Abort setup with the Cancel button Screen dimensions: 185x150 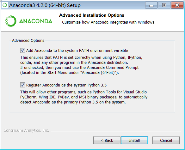[166, 140]
